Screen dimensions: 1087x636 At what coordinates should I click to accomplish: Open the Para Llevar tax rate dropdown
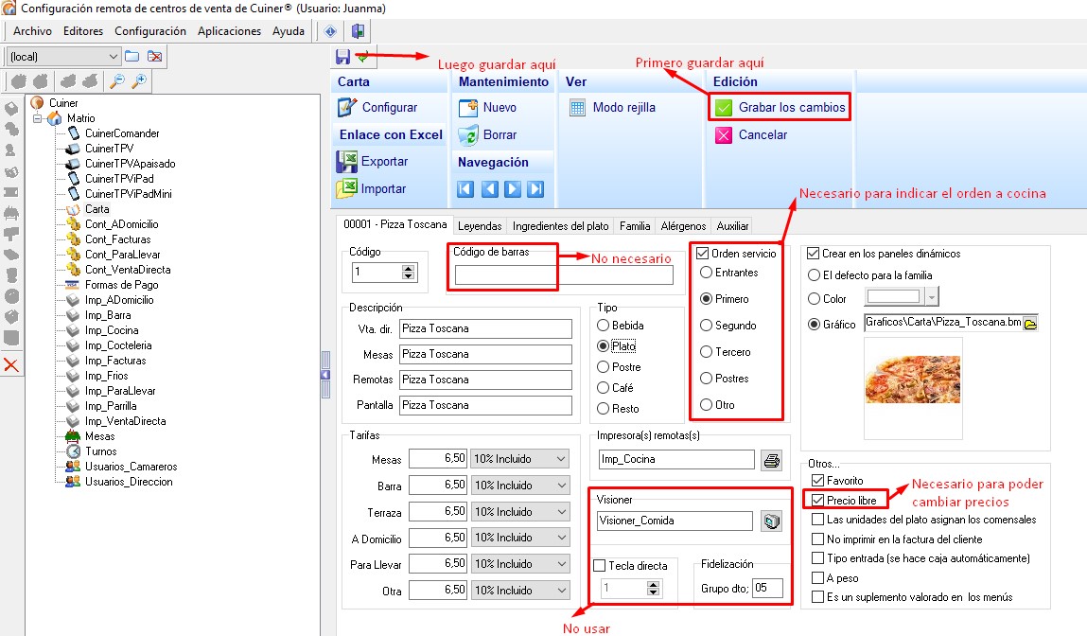click(562, 564)
